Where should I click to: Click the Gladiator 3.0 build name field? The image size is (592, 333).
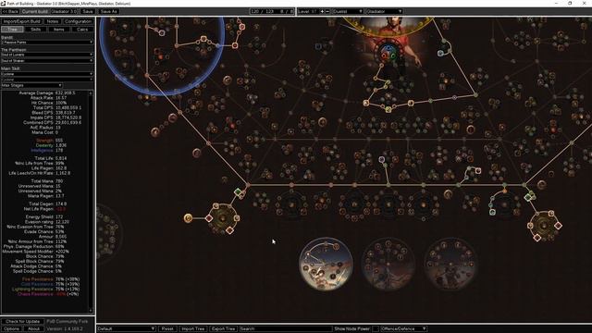(64, 11)
